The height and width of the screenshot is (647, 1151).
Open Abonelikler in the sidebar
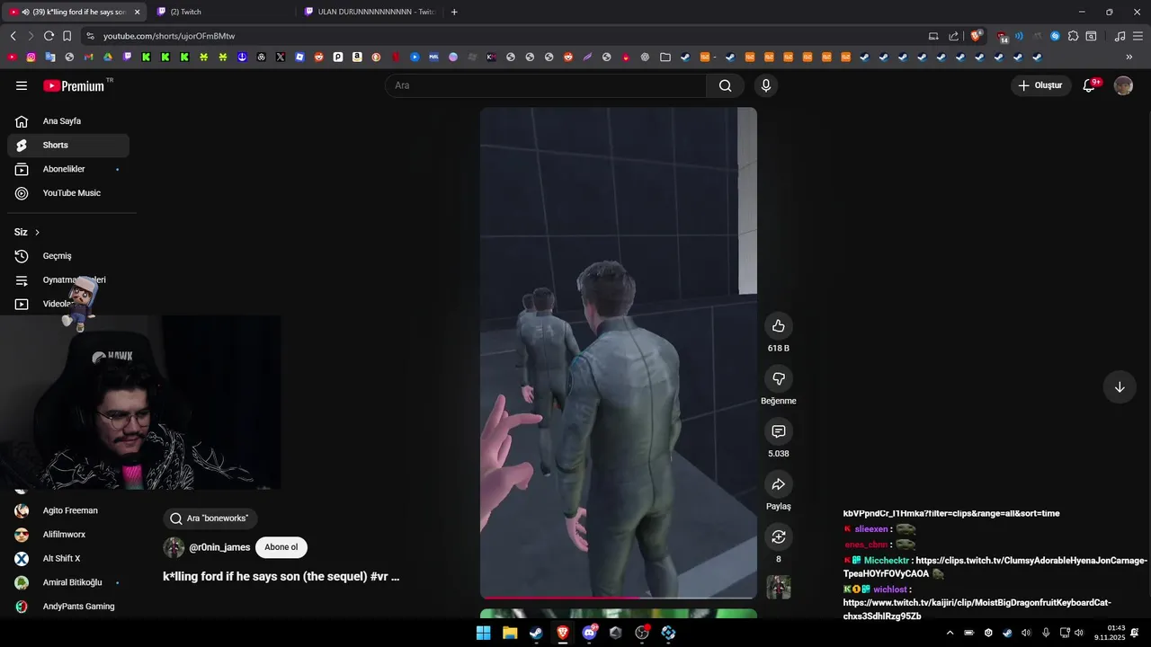[68, 169]
